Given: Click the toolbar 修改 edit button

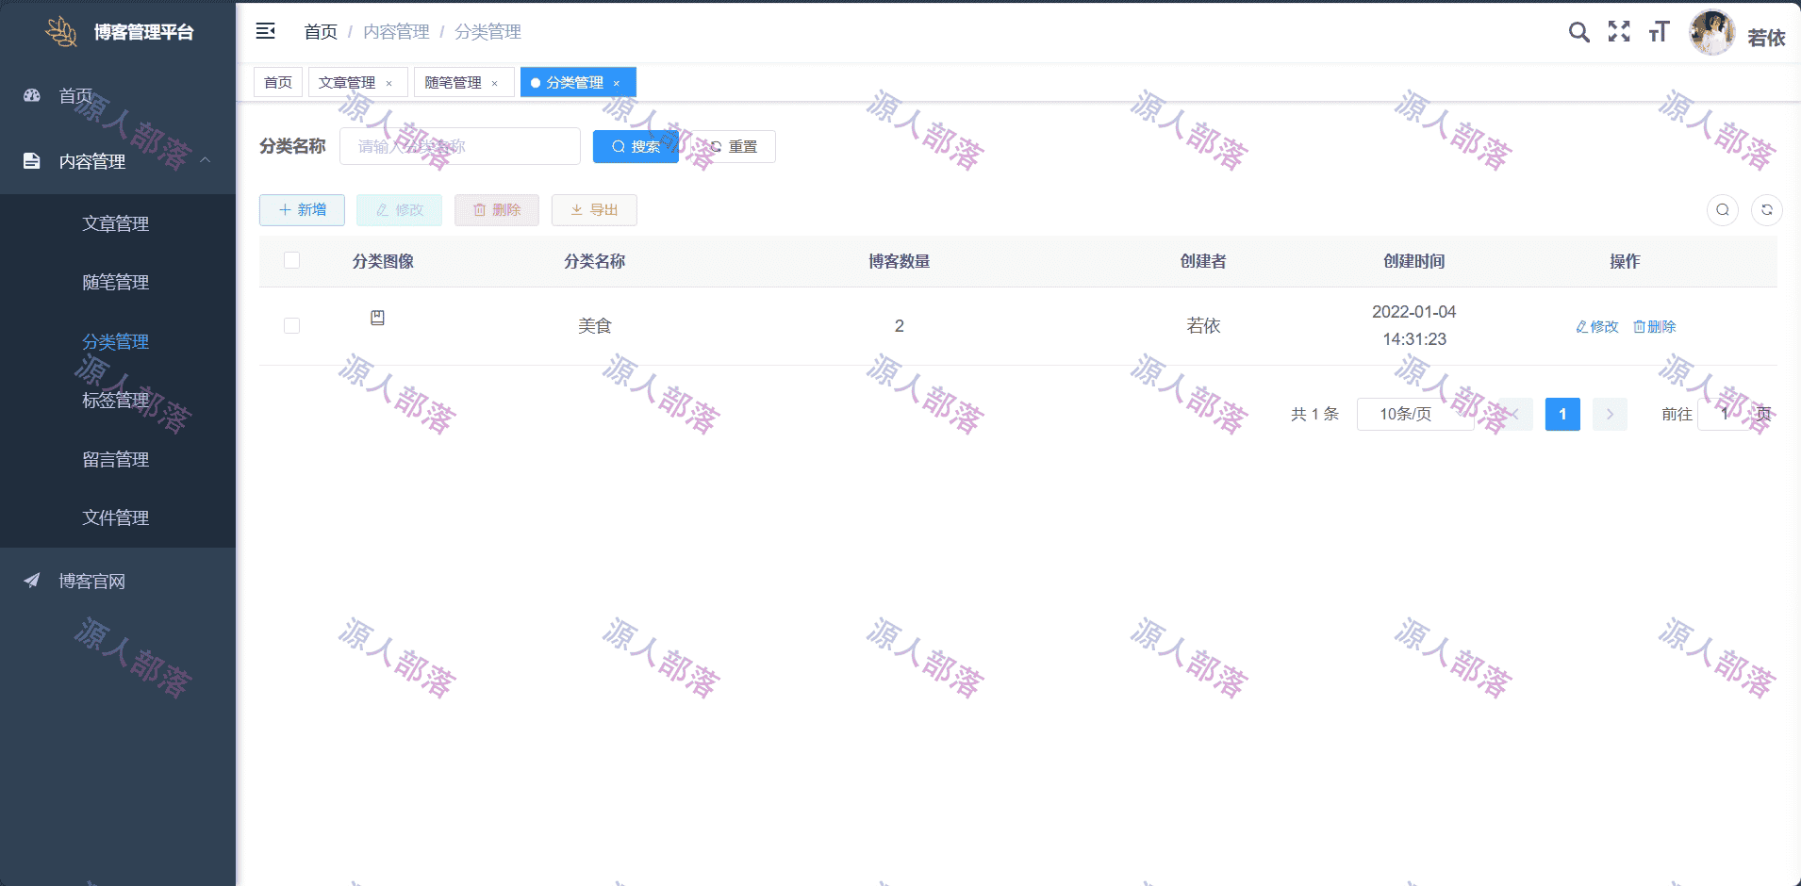Looking at the screenshot, I should pyautogui.click(x=399, y=210).
